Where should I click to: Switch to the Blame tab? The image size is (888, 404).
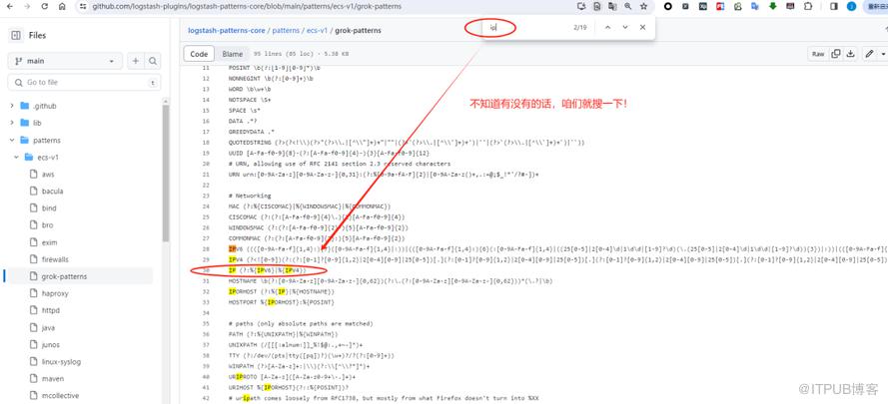(x=232, y=54)
